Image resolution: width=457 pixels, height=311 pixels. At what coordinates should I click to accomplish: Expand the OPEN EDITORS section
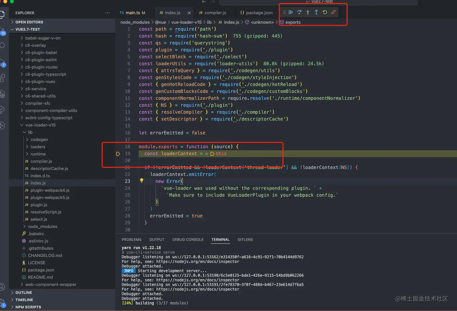(62, 22)
